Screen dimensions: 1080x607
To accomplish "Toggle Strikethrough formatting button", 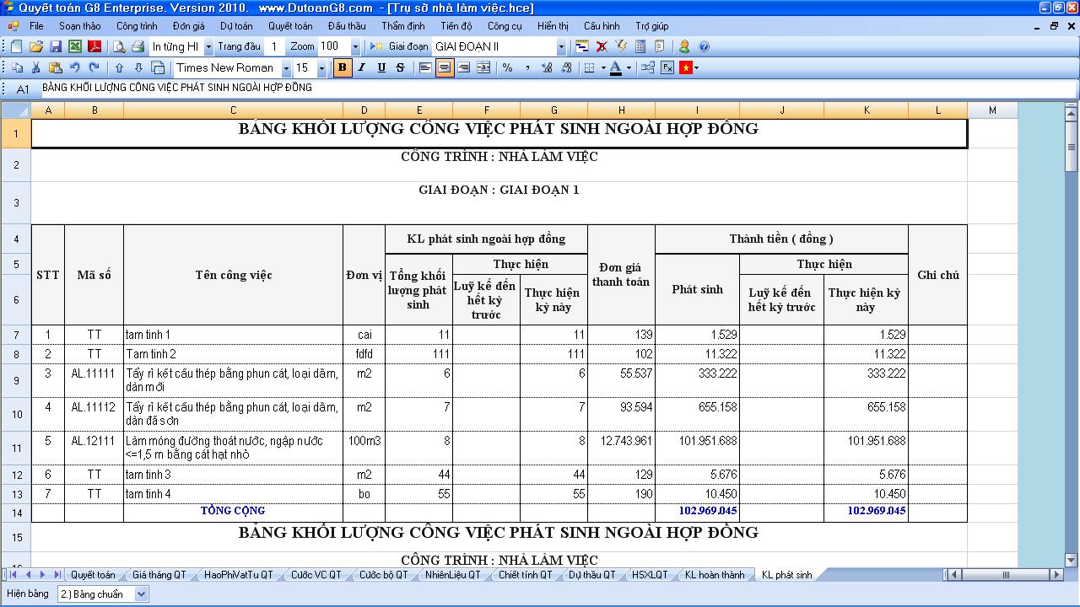I will 400,67.
